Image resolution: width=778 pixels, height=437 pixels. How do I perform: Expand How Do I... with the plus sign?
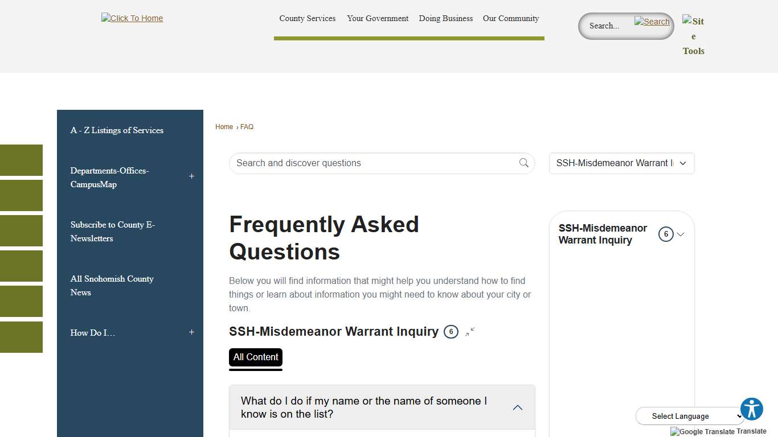tap(192, 332)
